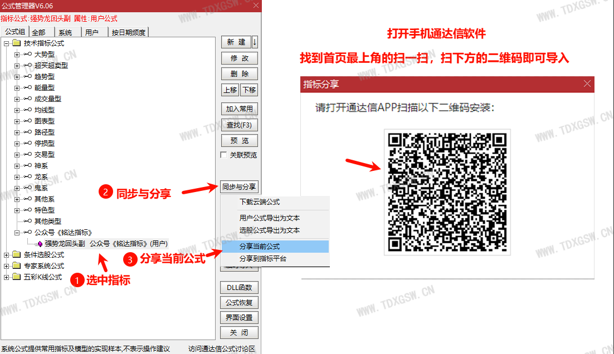The width and height of the screenshot is (614, 354).
Task: Click the 预览 button
Action: 239,141
